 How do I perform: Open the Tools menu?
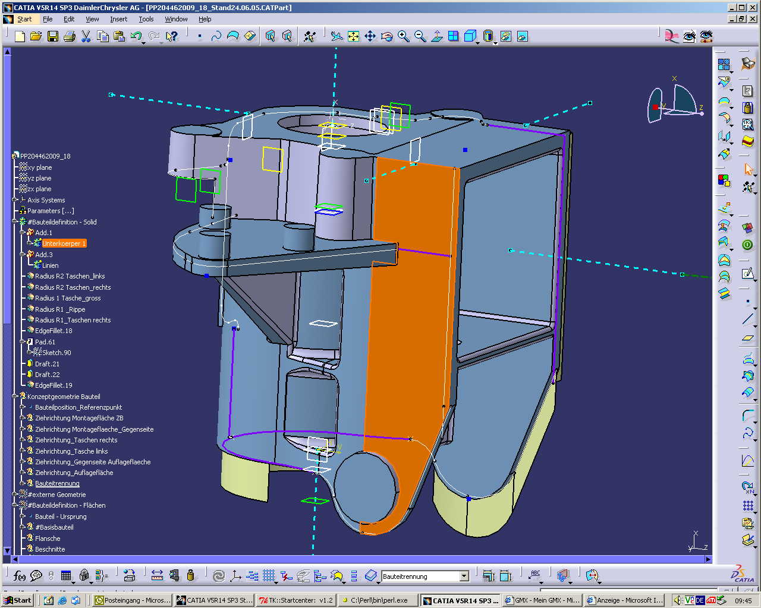[x=146, y=19]
